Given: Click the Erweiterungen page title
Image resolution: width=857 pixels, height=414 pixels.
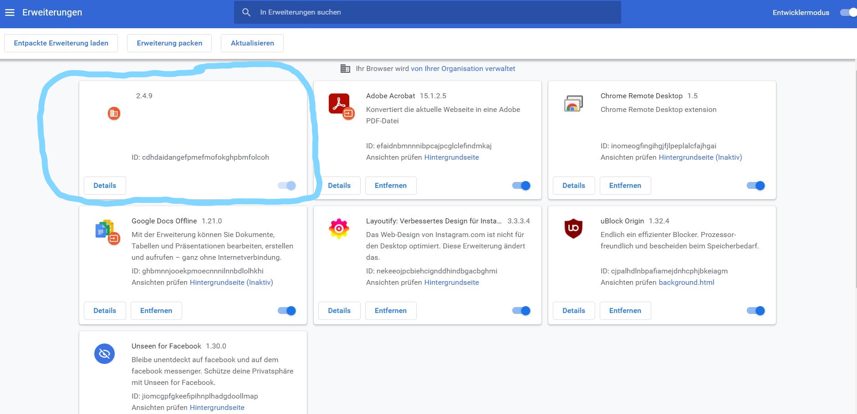Looking at the screenshot, I should pyautogui.click(x=52, y=12).
